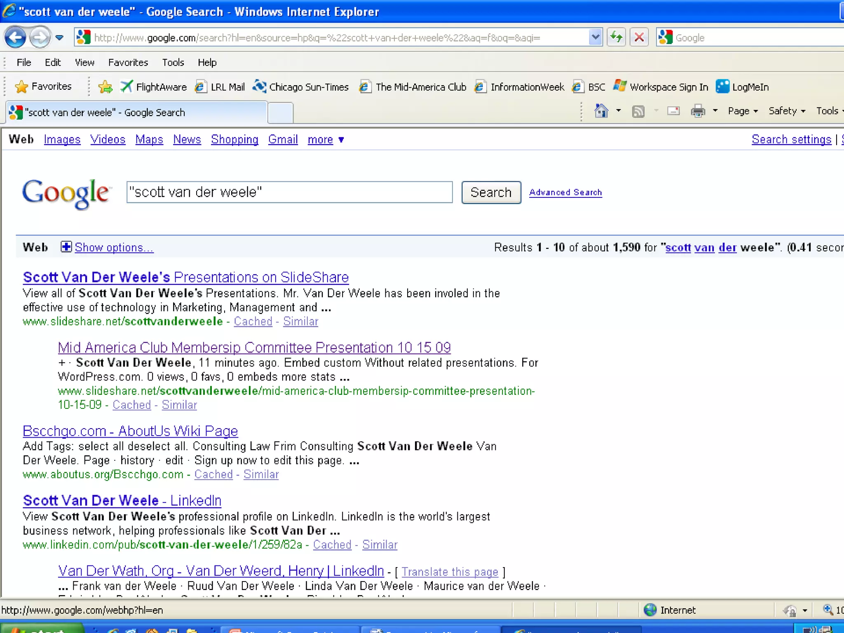The width and height of the screenshot is (844, 633).
Task: Click the browser Back arrow button
Action: (x=16, y=38)
